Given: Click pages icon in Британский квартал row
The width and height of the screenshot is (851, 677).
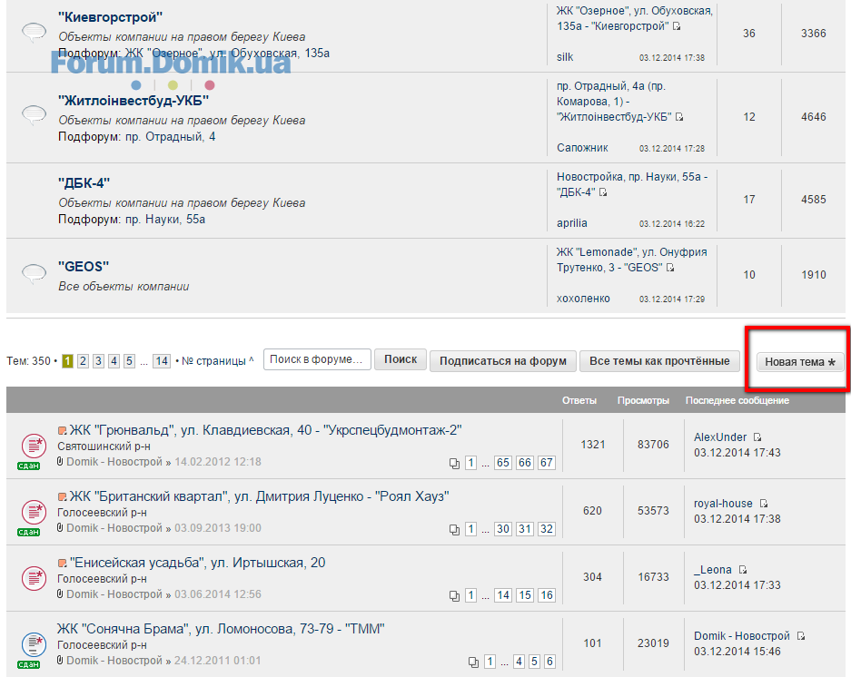Looking at the screenshot, I should [x=454, y=530].
